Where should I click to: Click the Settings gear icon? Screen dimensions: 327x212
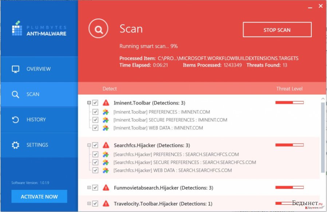(15, 145)
